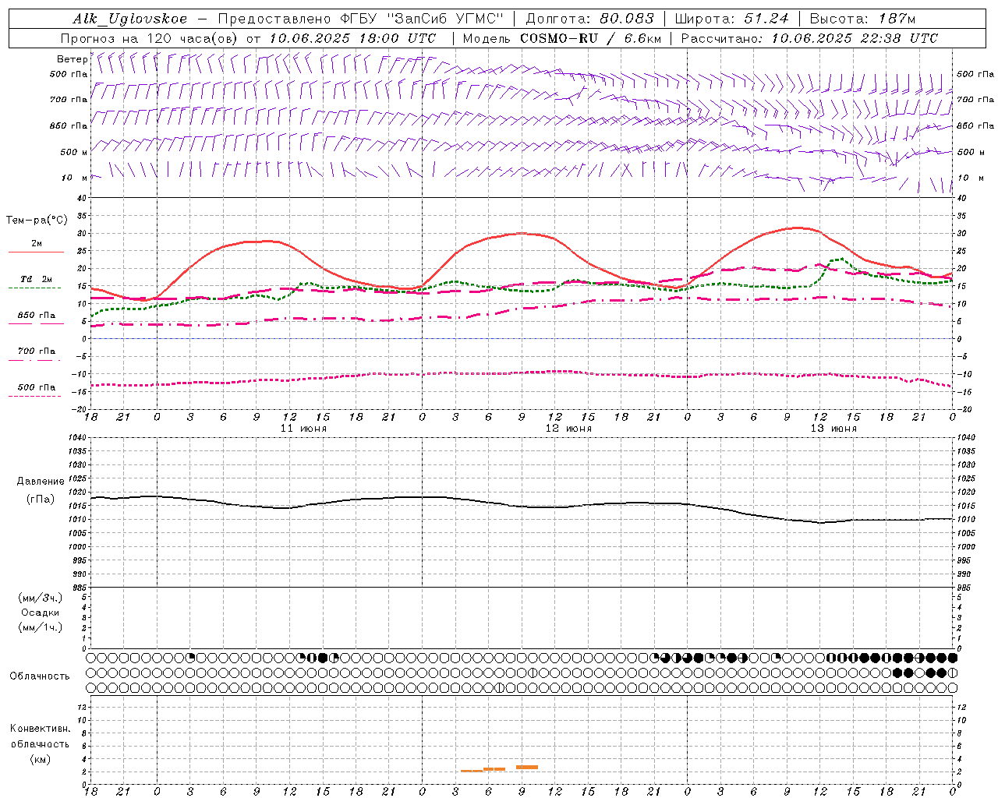Viewport: 998px width, 798px height.
Task: Click the 13 июня date label
Action: pyautogui.click(x=833, y=429)
